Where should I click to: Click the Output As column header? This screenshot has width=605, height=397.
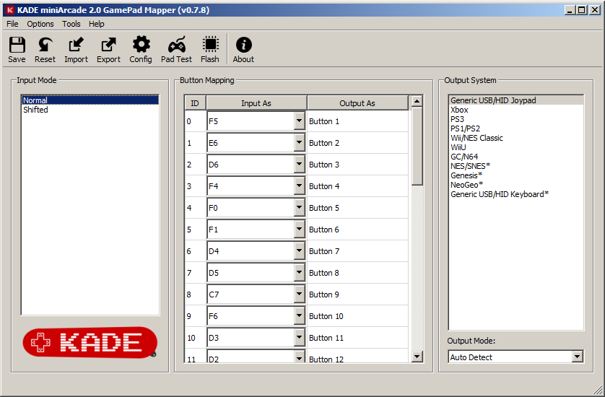tap(357, 103)
